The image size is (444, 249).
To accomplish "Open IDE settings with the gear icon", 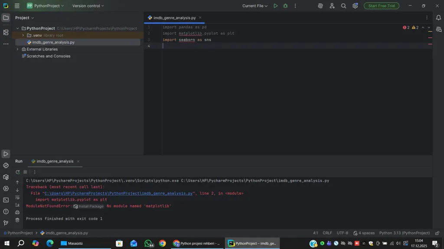I will click(x=355, y=6).
